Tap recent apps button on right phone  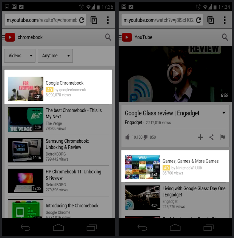click(x=209, y=228)
